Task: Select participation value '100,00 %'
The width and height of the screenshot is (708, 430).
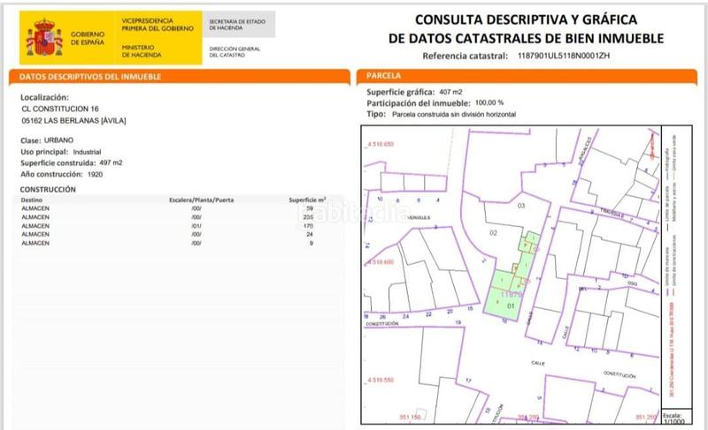Action: click(489, 102)
